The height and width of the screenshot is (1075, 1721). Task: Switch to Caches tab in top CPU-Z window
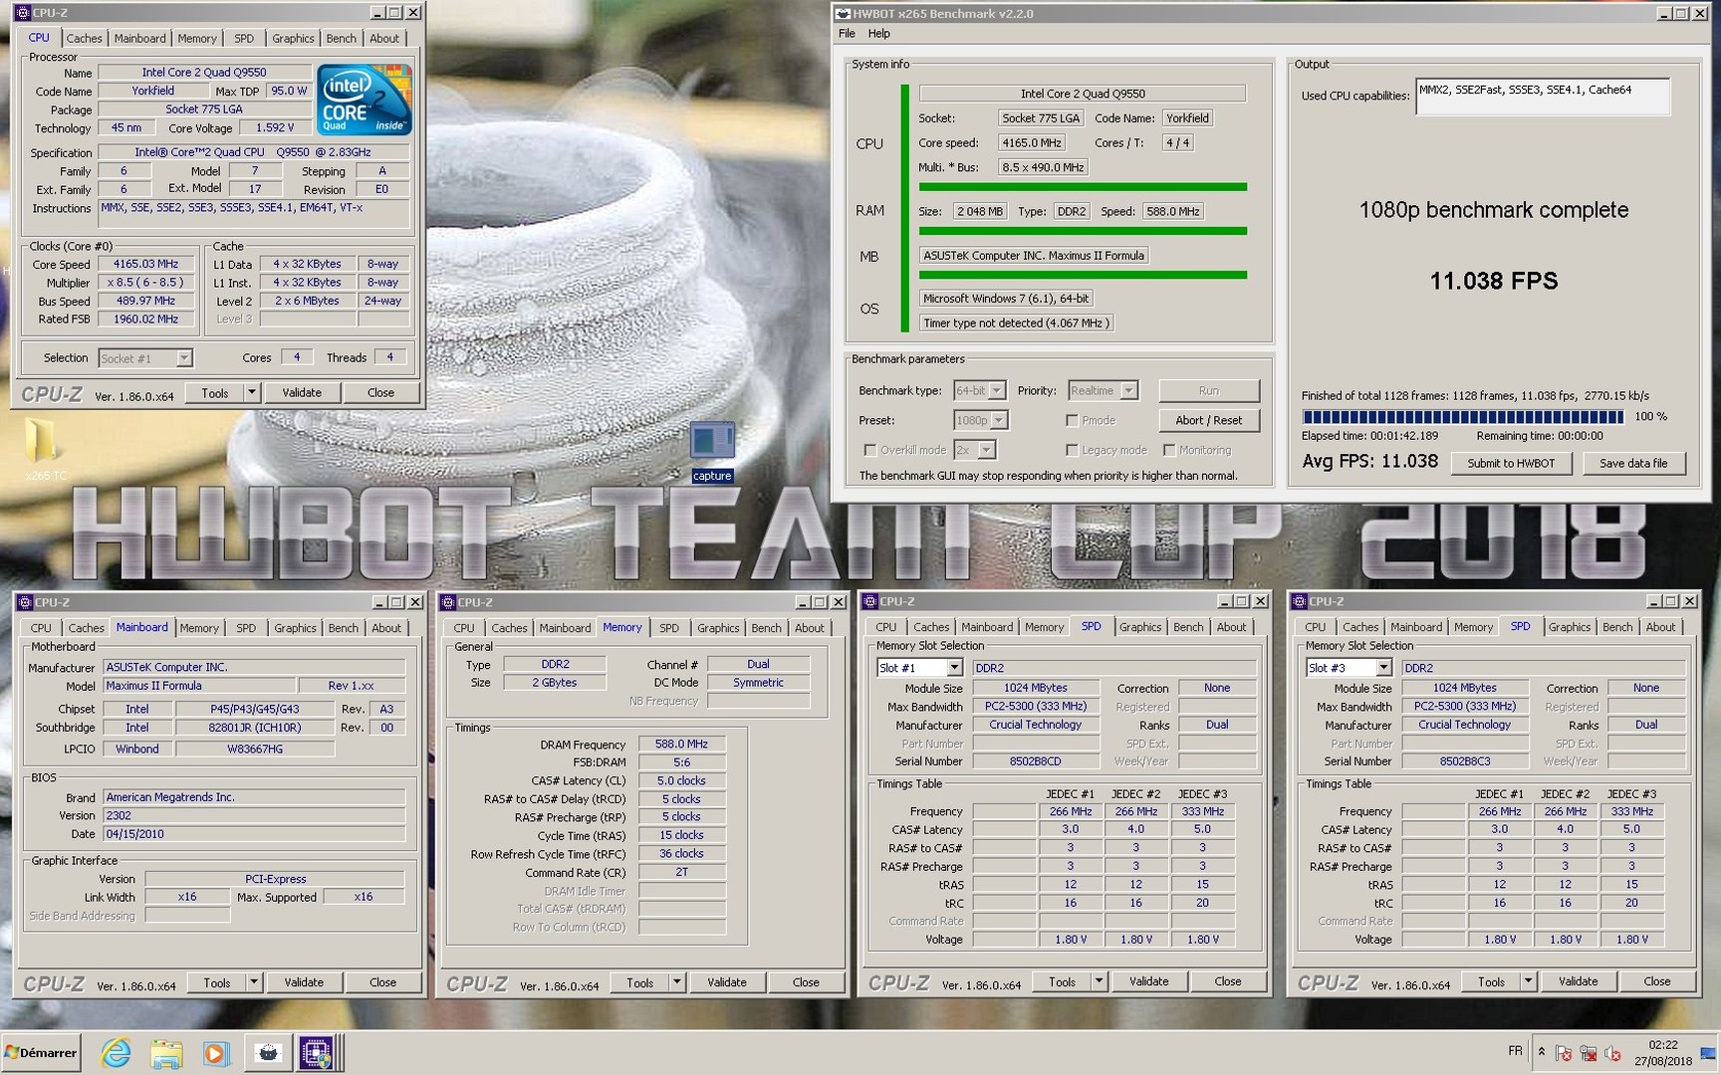tap(85, 39)
